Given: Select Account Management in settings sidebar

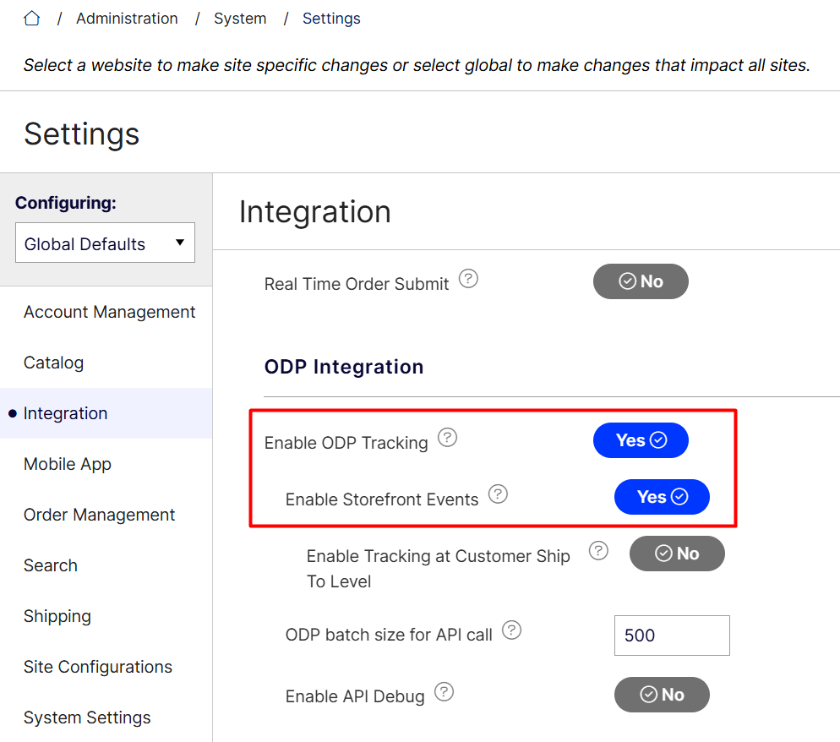Looking at the screenshot, I should pos(109,312).
